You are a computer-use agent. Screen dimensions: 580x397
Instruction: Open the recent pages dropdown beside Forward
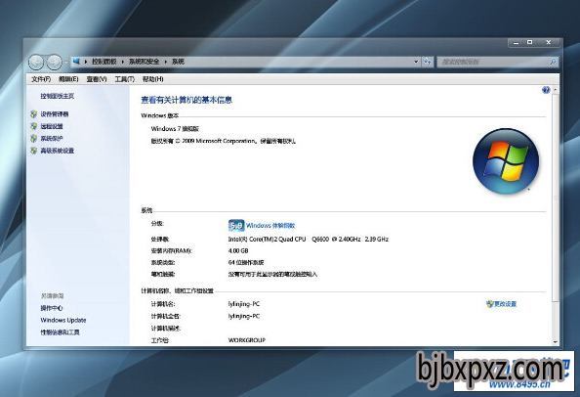coord(65,63)
